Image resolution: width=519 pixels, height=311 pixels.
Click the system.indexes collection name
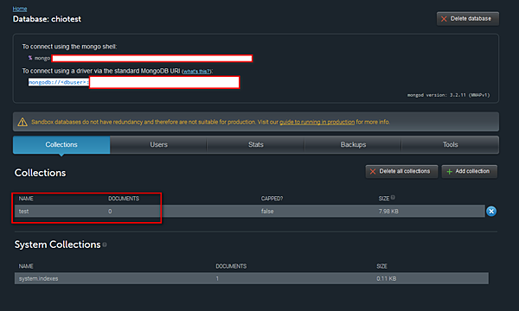click(38, 279)
